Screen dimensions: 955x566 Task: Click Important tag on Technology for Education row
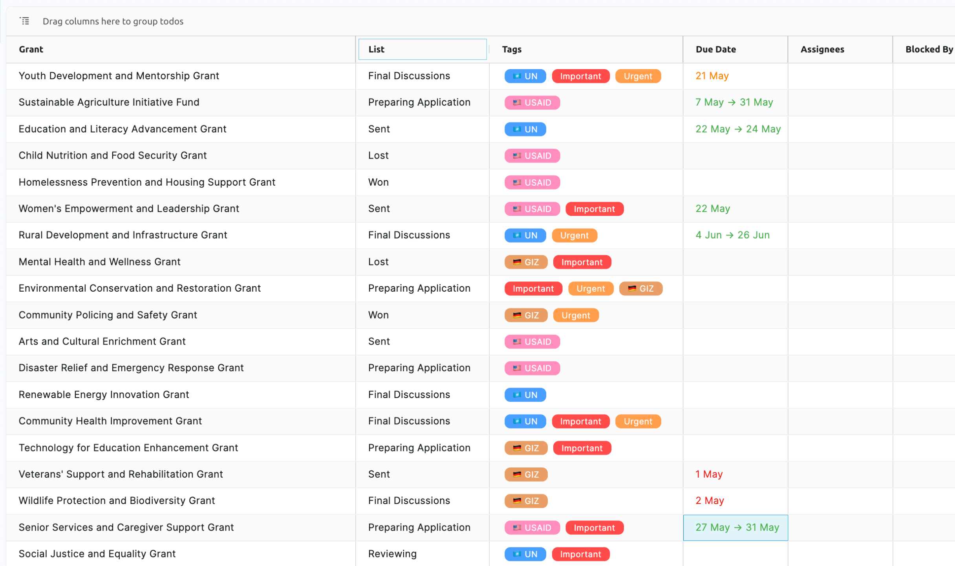pyautogui.click(x=582, y=448)
